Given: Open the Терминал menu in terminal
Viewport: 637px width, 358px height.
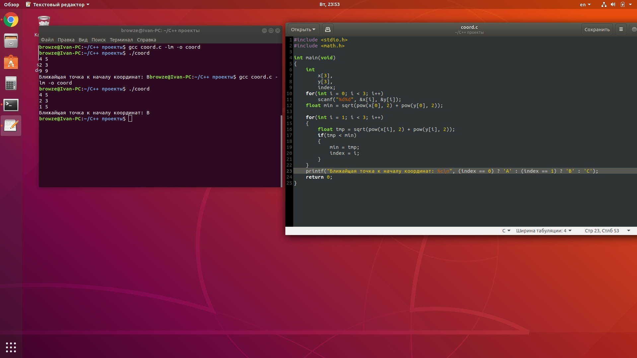Looking at the screenshot, I should tap(121, 40).
